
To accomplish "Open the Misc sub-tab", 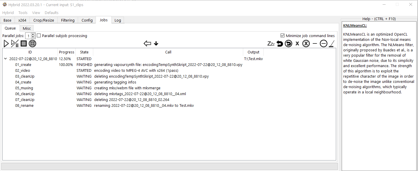I will (27, 28).
